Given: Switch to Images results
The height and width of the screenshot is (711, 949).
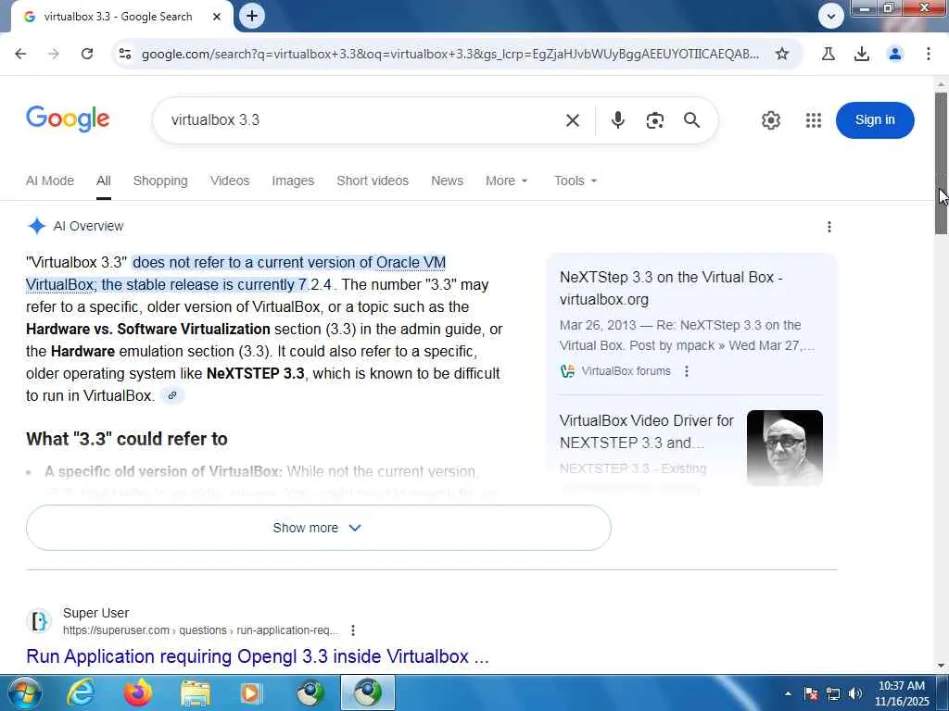Looking at the screenshot, I should pyautogui.click(x=293, y=181).
